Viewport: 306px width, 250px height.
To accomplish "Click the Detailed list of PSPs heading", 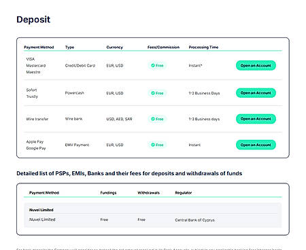I will 129,173.
